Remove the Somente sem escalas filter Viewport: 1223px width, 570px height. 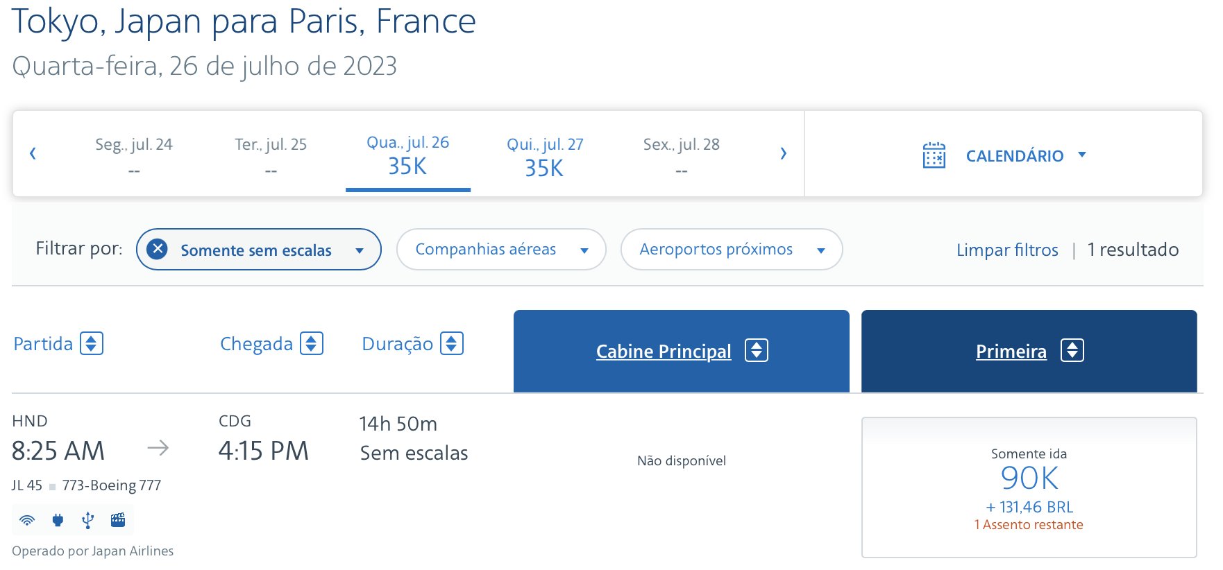(x=158, y=249)
